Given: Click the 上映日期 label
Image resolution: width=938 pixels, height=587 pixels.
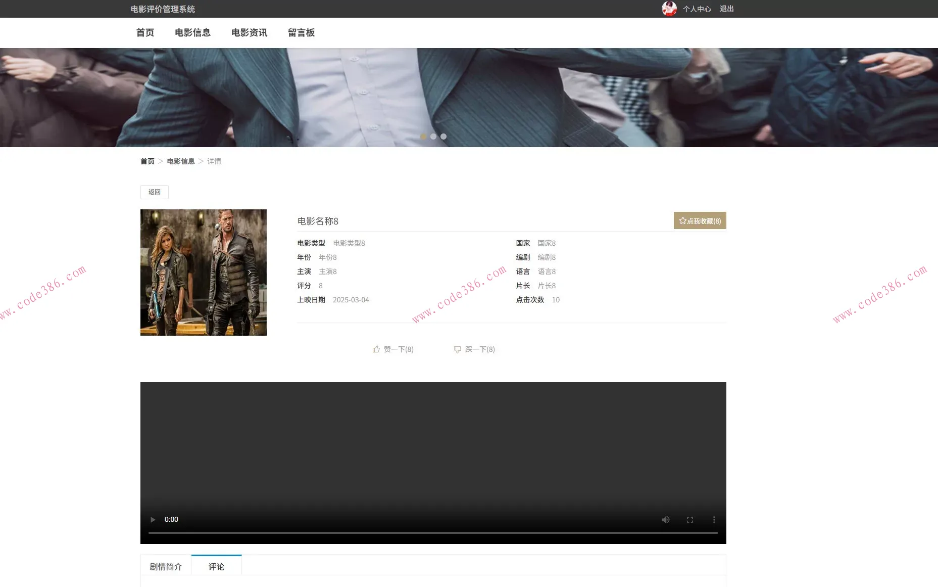Looking at the screenshot, I should coord(311,300).
